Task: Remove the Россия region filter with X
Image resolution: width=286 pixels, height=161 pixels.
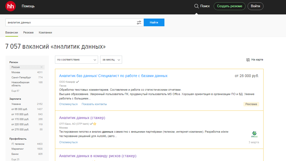Action: click(41, 67)
